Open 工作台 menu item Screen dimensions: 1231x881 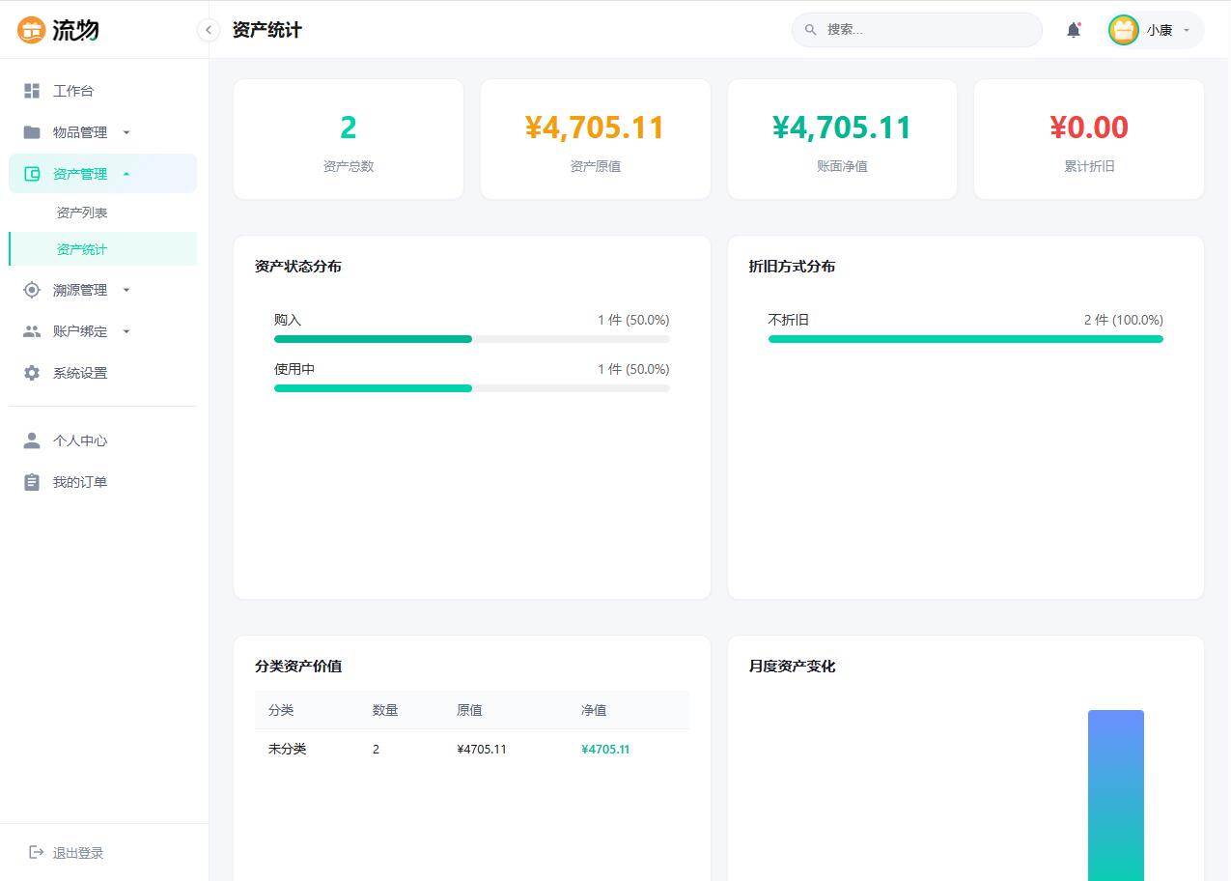coord(102,91)
